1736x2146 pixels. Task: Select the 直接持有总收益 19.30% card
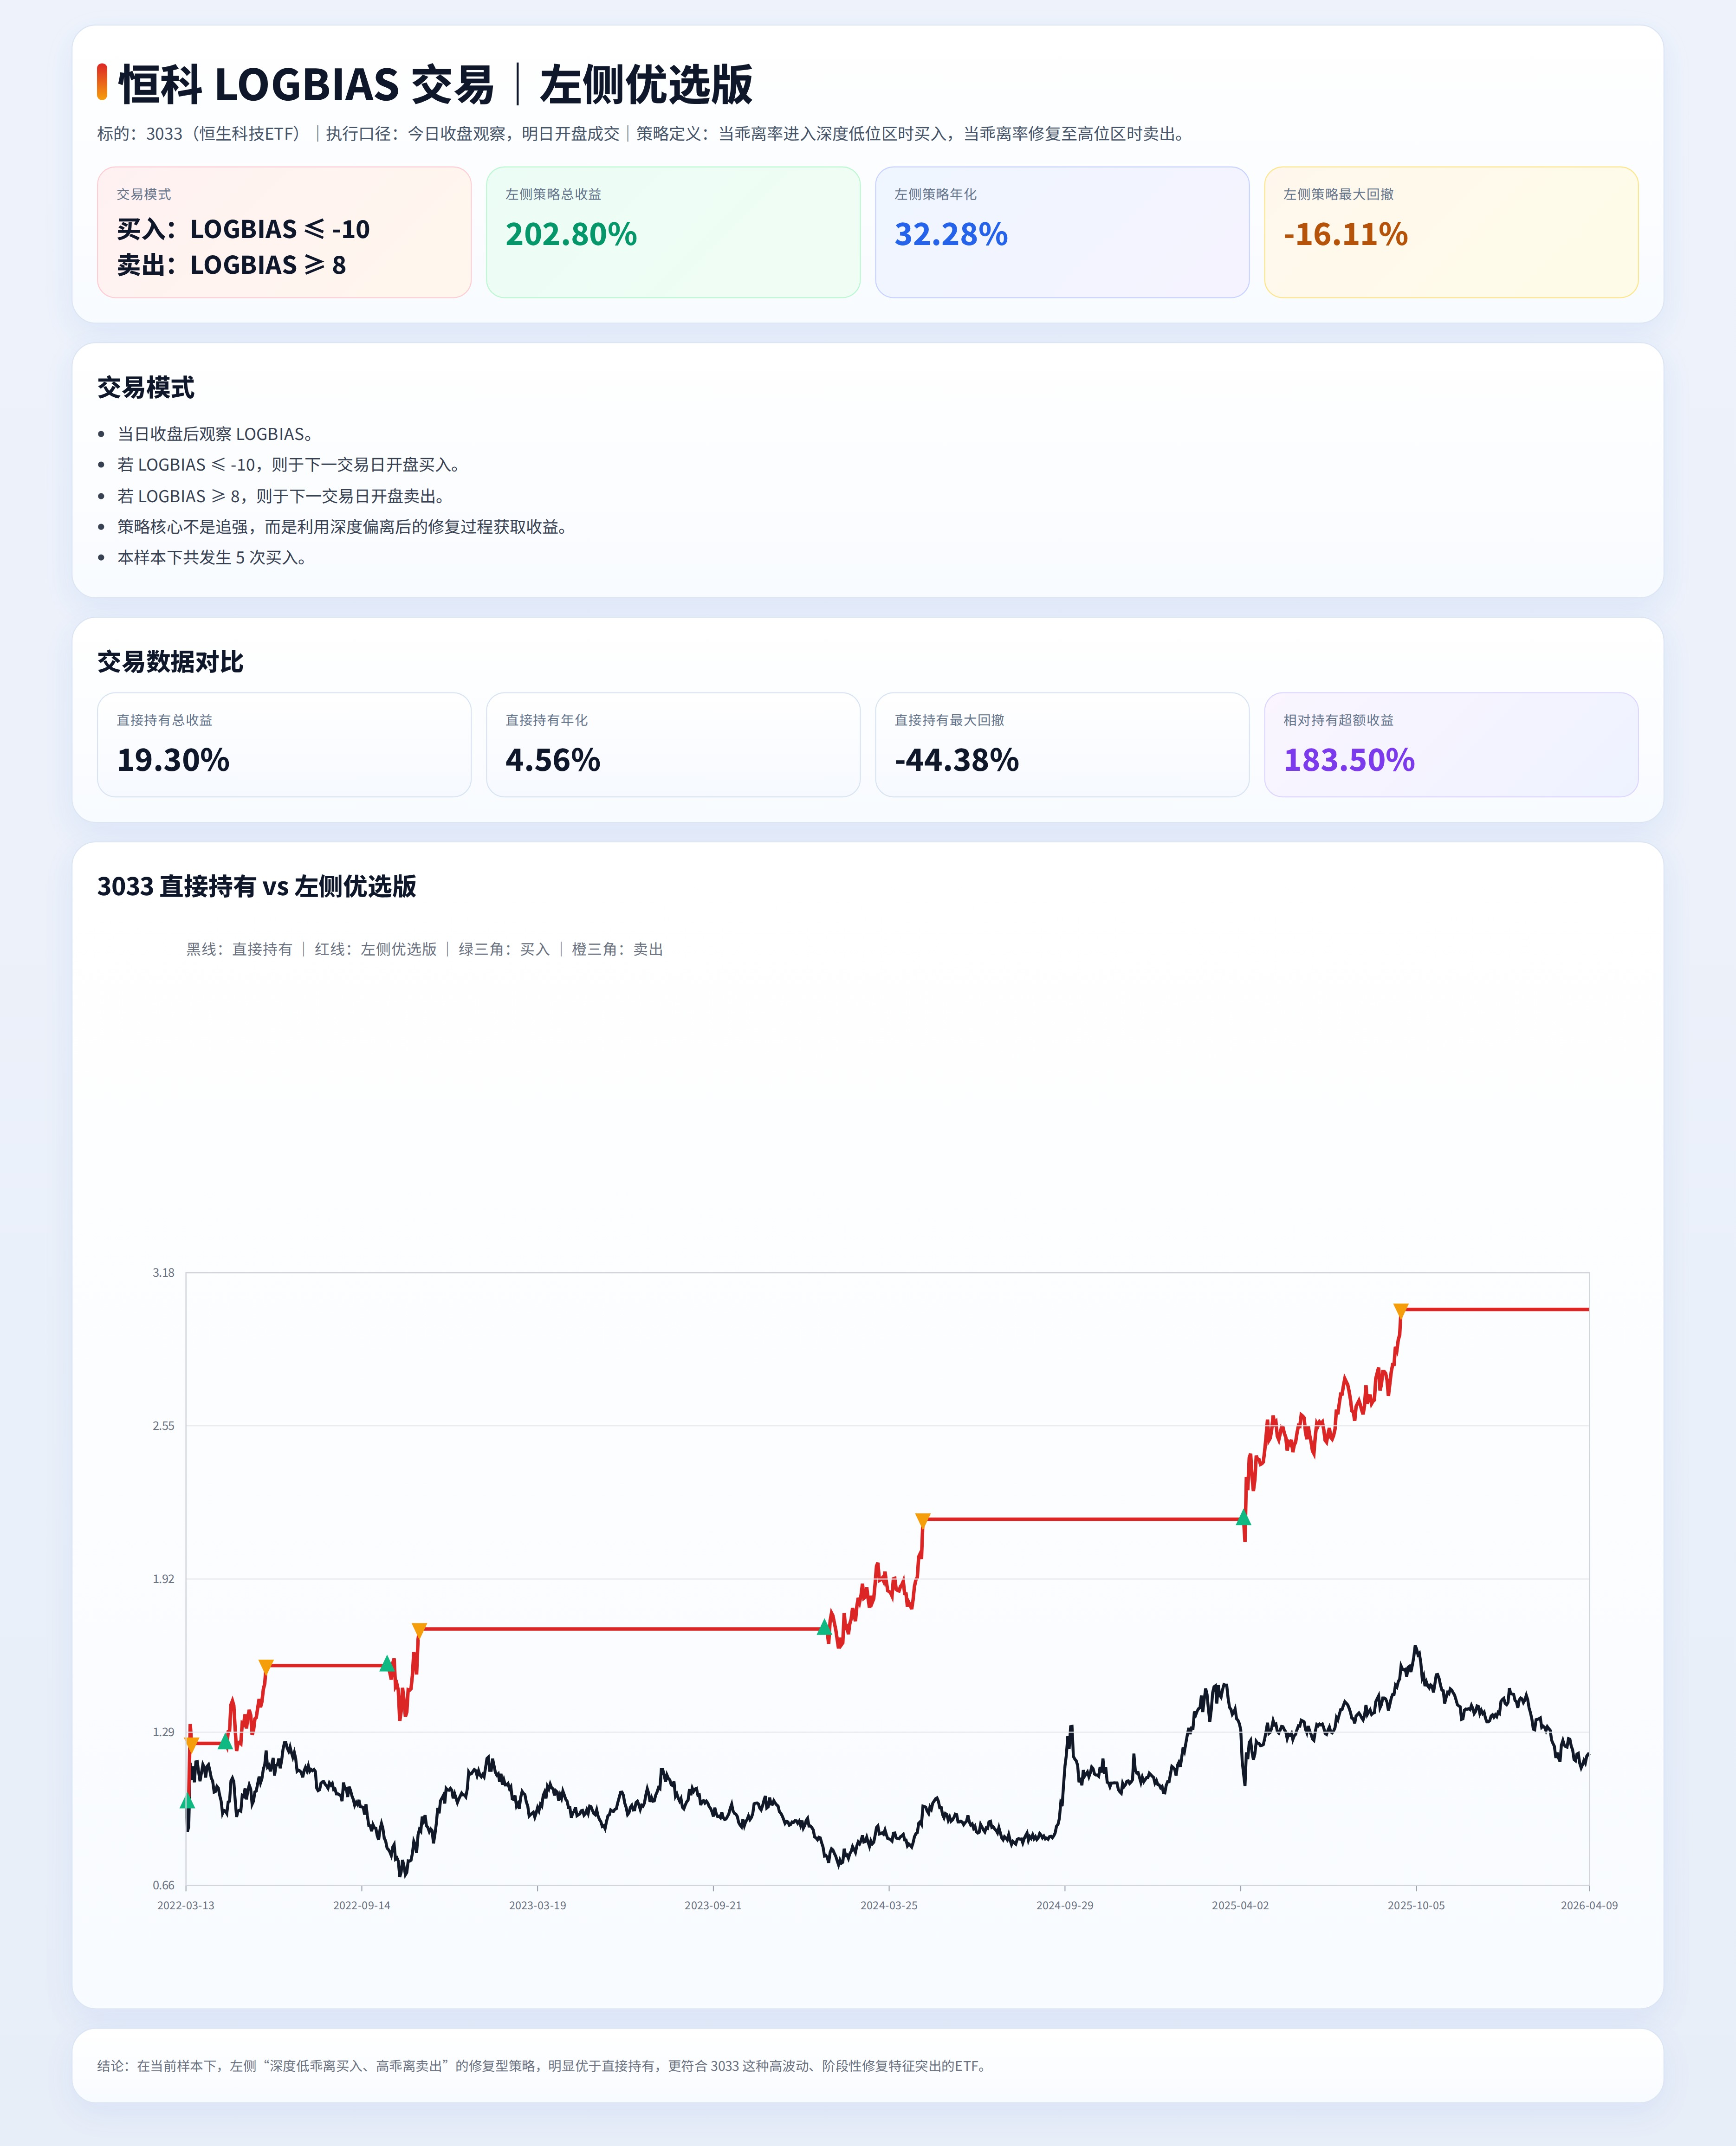point(284,745)
